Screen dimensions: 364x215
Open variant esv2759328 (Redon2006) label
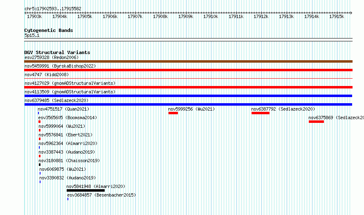pyautogui.click(x=52, y=57)
